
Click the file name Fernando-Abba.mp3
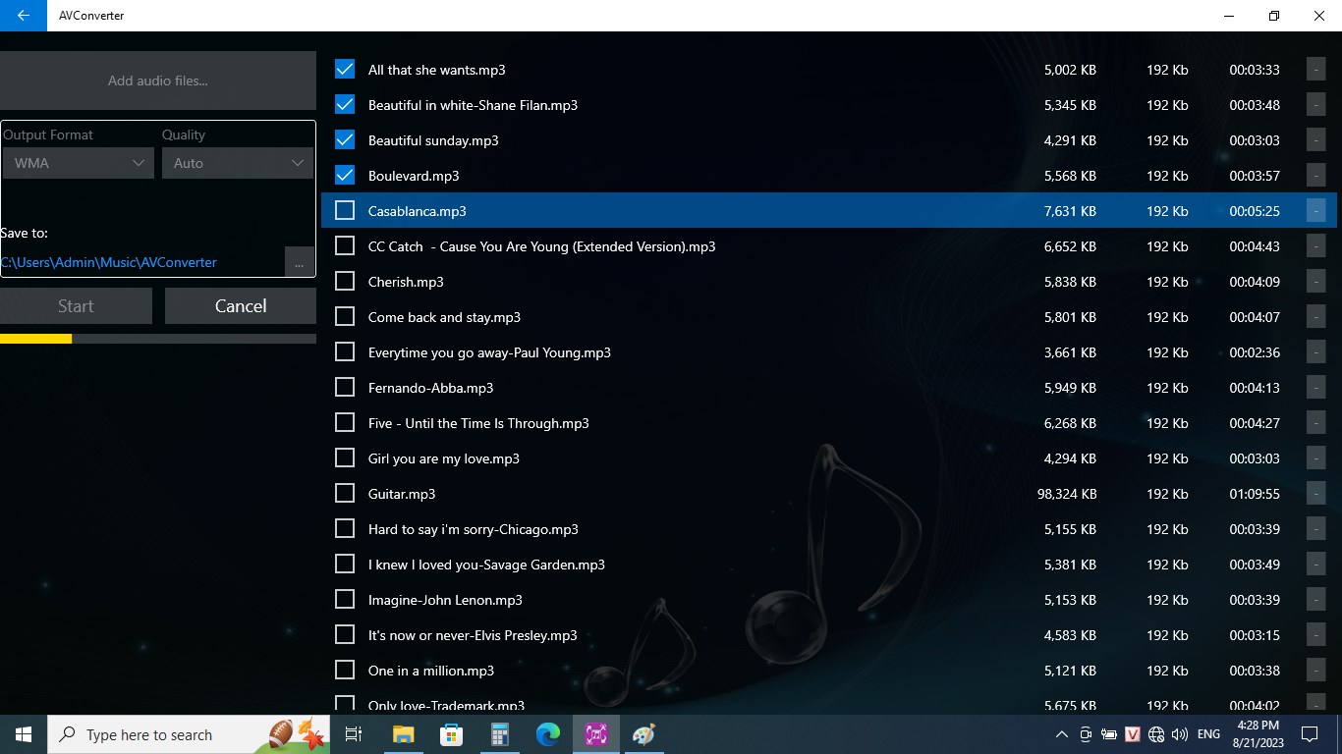(x=430, y=388)
